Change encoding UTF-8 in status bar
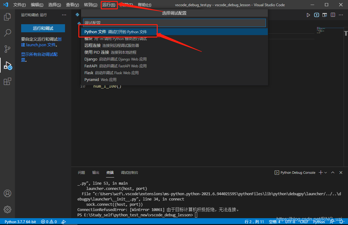 coord(290,222)
